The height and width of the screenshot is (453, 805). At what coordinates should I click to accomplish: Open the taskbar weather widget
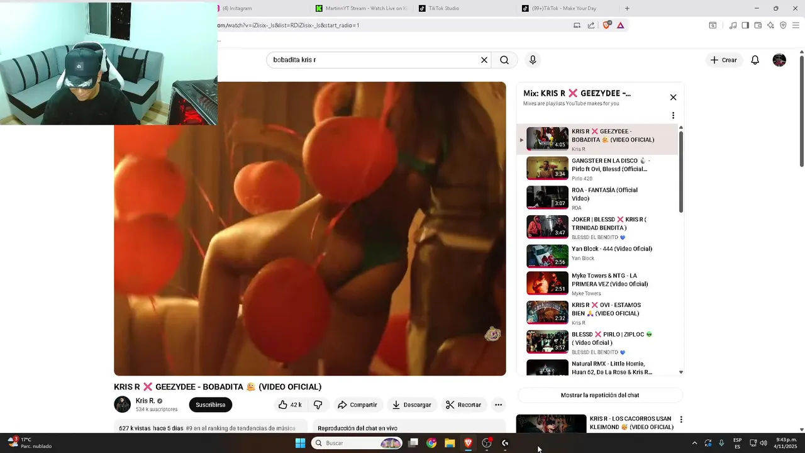pos(30,443)
